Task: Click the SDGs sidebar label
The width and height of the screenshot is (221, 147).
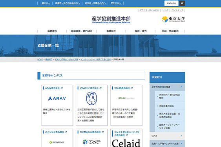Action: tap(154, 136)
